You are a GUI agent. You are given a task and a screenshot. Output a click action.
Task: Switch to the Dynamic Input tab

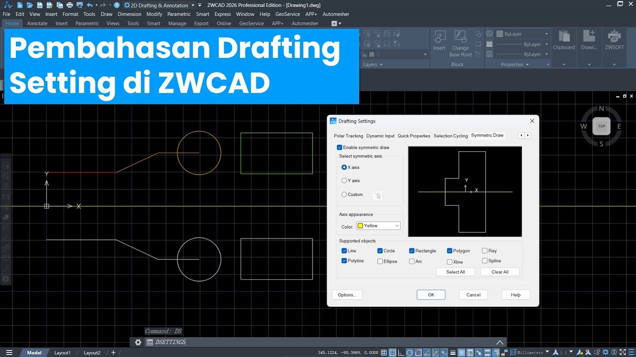(x=380, y=136)
